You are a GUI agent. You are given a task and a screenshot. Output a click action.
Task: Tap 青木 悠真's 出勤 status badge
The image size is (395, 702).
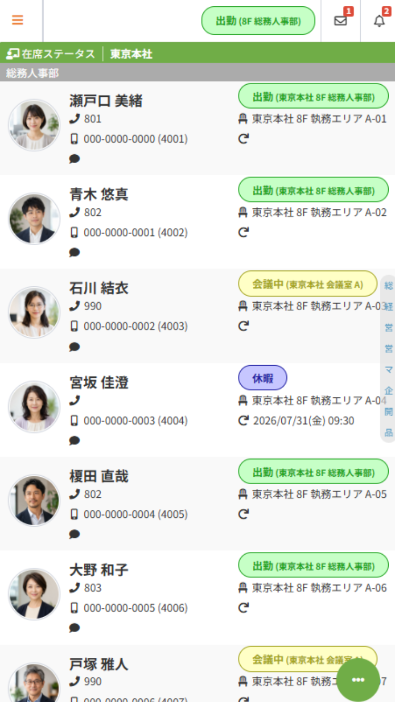313,190
